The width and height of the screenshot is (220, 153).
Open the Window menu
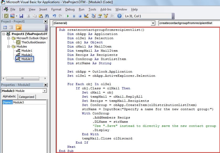tap(121, 9)
